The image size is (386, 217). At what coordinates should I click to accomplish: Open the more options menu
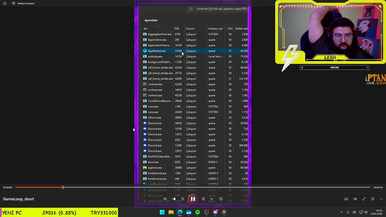[381, 199]
